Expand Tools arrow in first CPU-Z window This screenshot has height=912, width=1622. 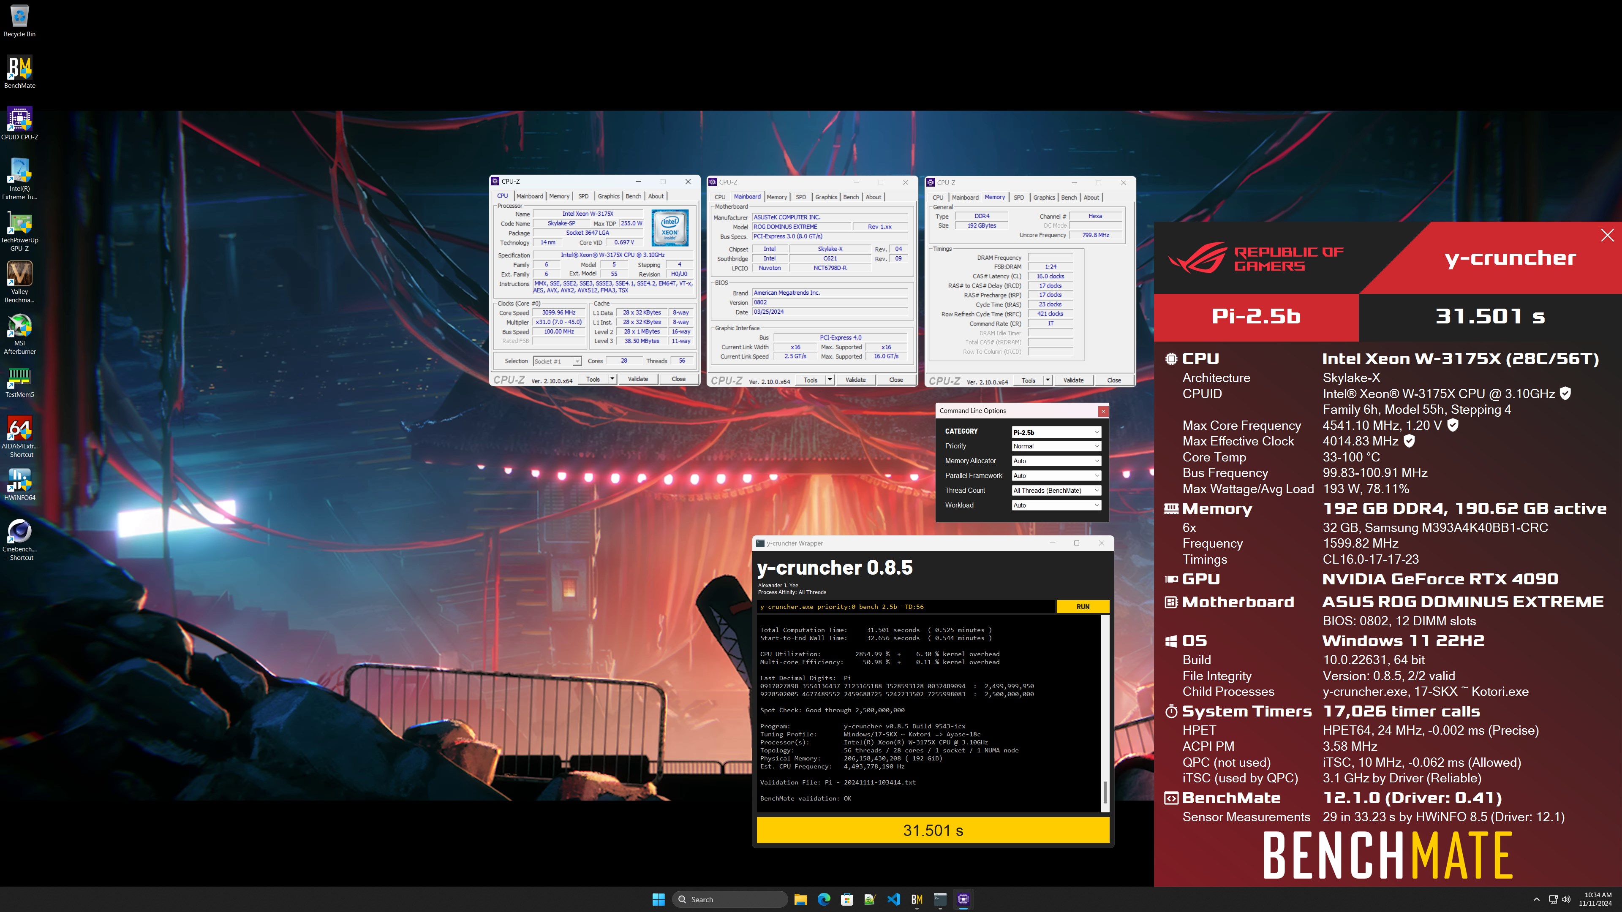pyautogui.click(x=612, y=379)
